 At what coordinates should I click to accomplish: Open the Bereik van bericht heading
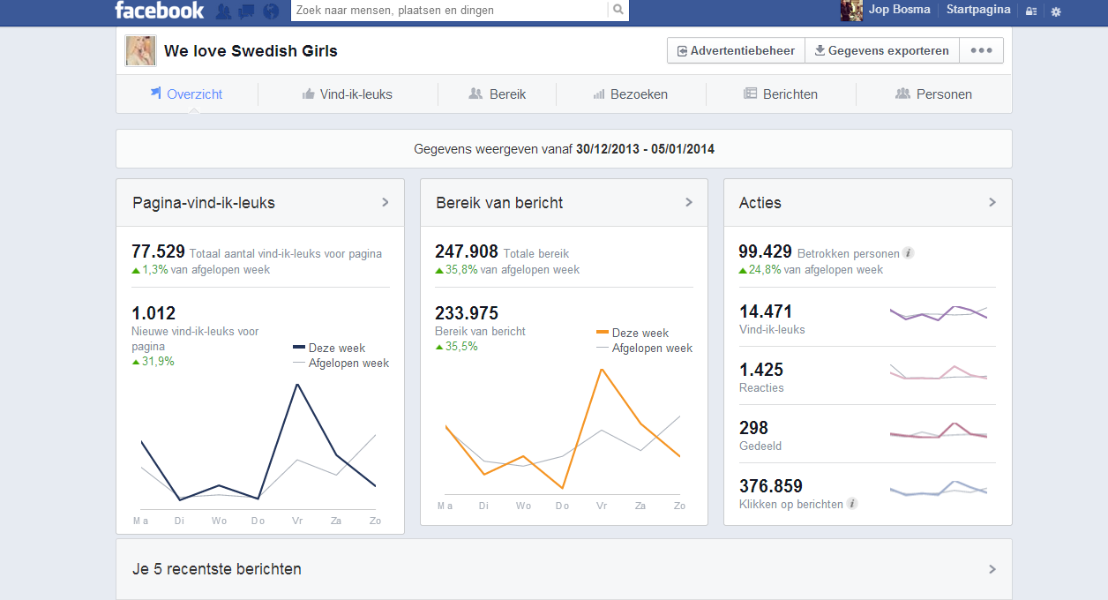pos(499,203)
